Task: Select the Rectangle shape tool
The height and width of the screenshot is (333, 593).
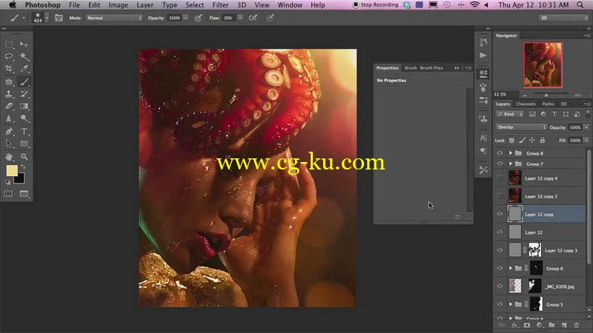Action: pos(24,144)
